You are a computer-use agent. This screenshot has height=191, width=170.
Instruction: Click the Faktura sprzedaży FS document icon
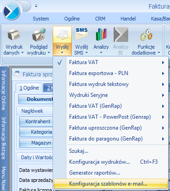pyautogui.click(x=17, y=74)
